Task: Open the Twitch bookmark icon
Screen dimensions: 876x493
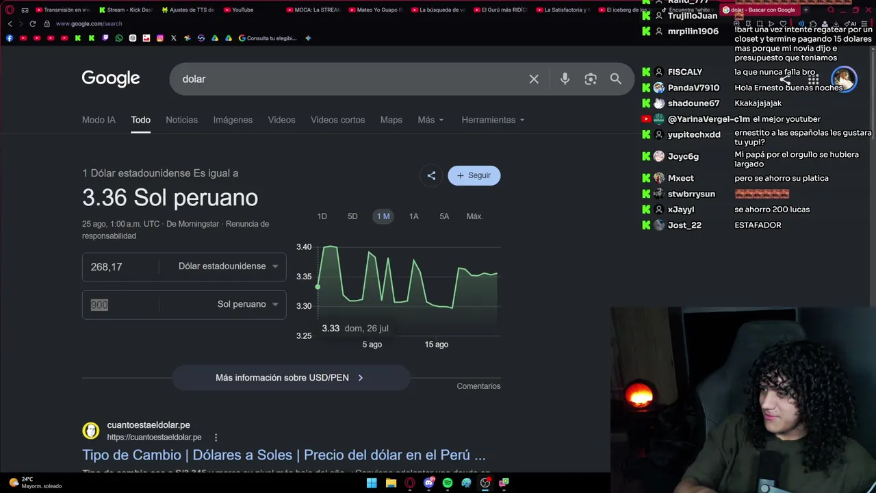Action: click(105, 38)
